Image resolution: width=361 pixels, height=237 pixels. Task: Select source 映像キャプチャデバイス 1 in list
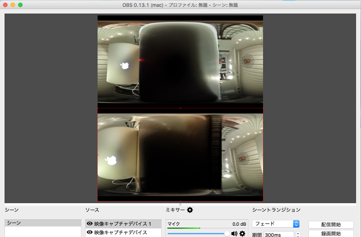click(123, 223)
